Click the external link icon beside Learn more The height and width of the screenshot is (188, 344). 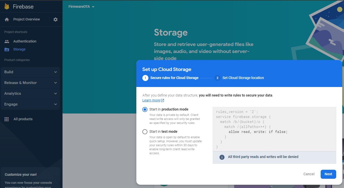pos(162,100)
